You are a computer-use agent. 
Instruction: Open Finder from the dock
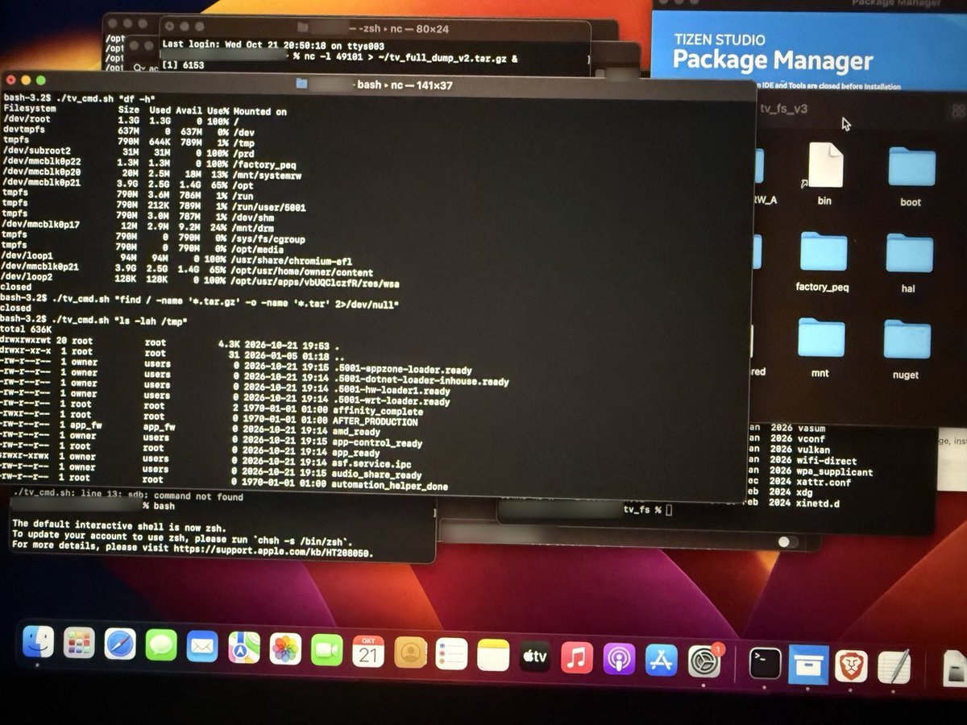pyautogui.click(x=38, y=642)
